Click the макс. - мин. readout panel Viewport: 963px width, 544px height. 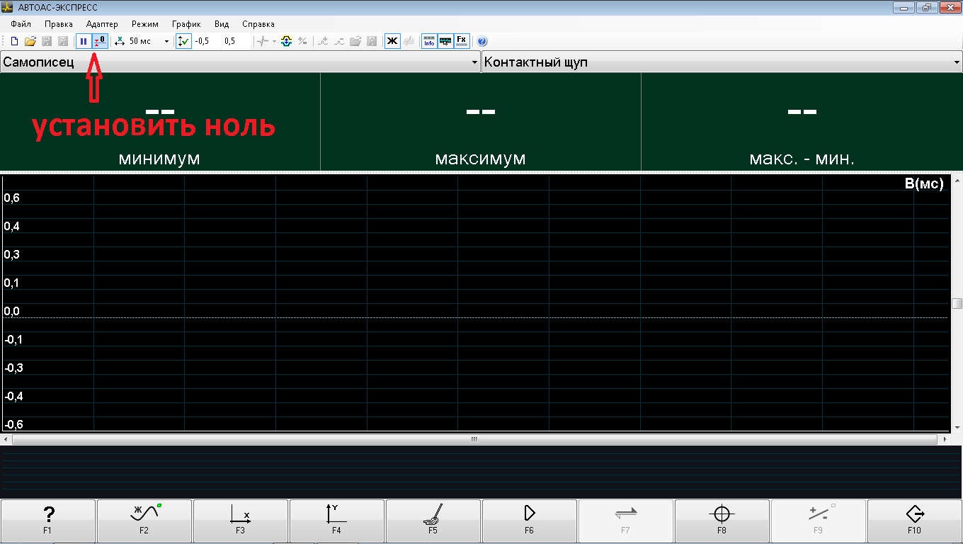point(802,121)
